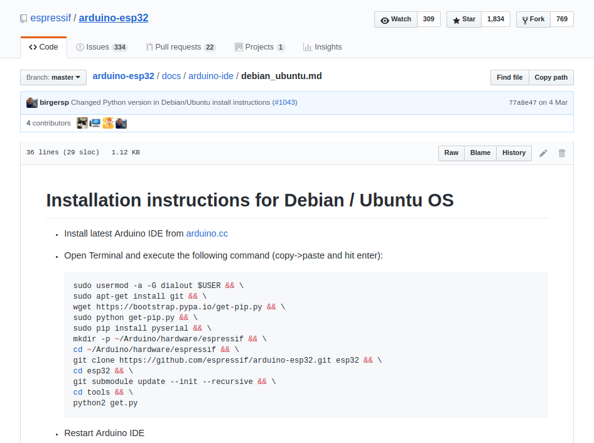Open the third yellow contributor avatar
This screenshot has width=594, height=443.
pos(108,123)
